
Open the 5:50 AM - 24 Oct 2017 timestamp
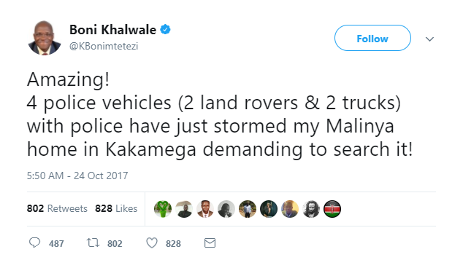[77, 176]
